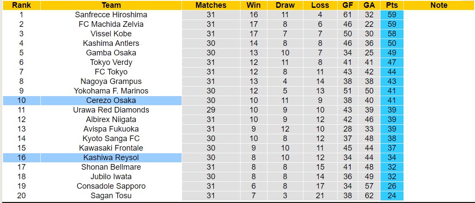Open Kashima Antlers team entry

(111, 43)
